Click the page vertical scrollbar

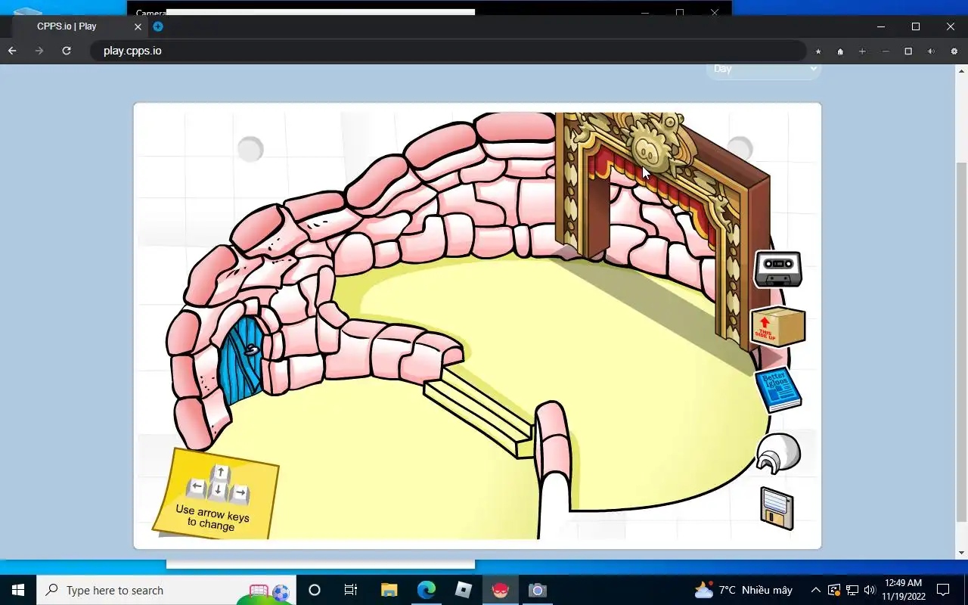point(961,343)
